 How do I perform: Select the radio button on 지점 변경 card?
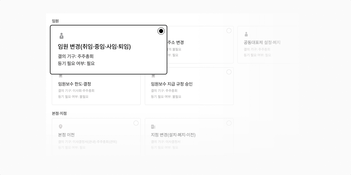(x=229, y=123)
